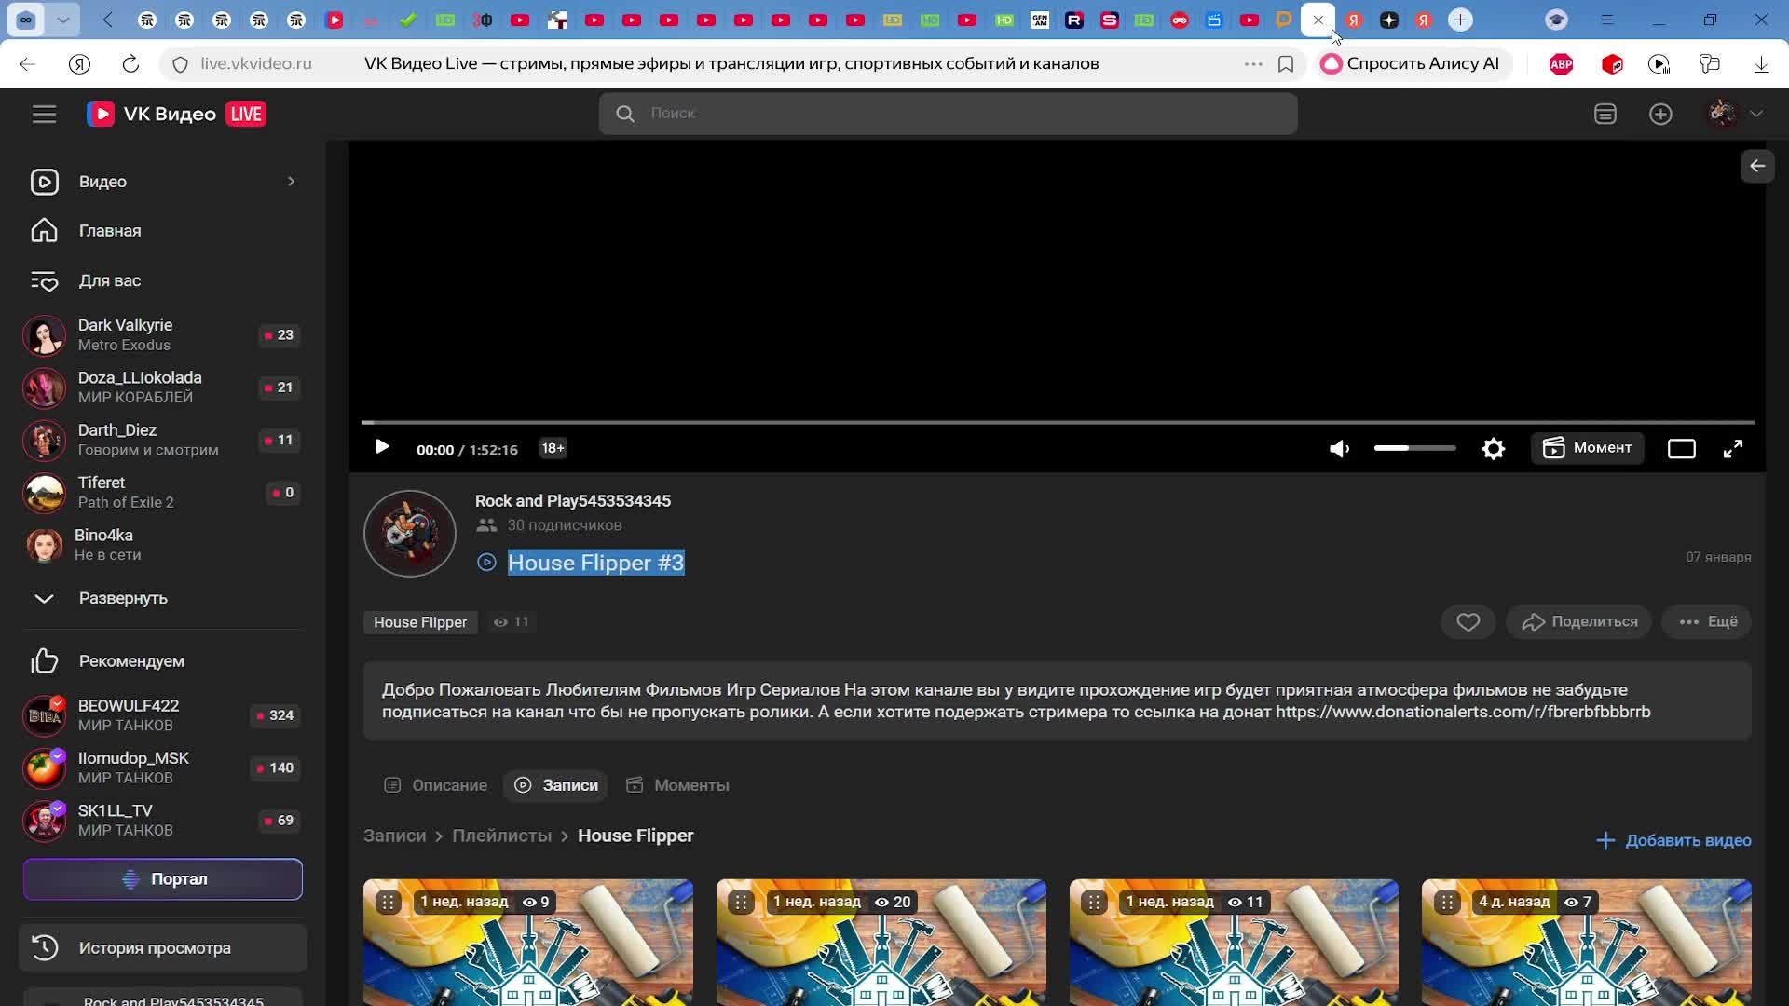Click the search field Поиск

pyautogui.click(x=948, y=114)
